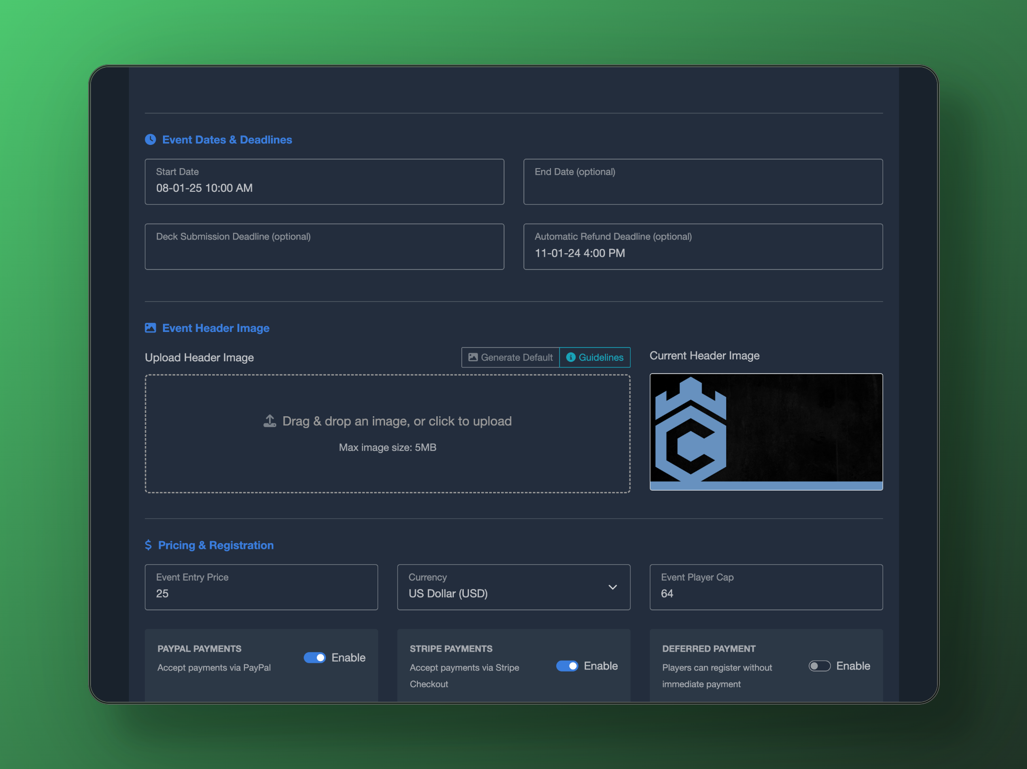Open the Currency dropdown
Screen dimensions: 1027x769
513,587
